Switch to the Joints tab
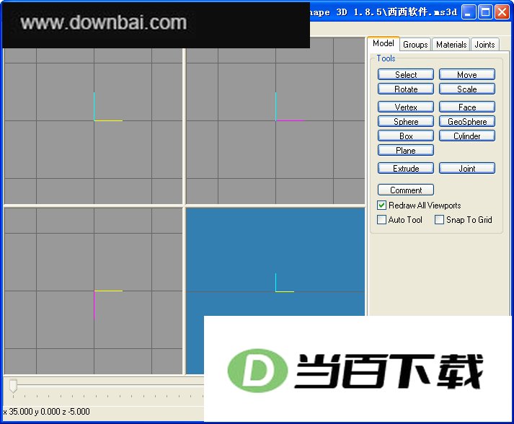Image resolution: width=514 pixels, height=424 pixels. click(484, 44)
